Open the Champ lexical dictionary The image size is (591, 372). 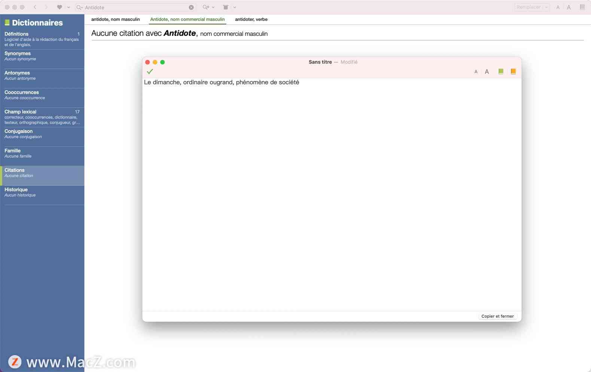(42, 117)
